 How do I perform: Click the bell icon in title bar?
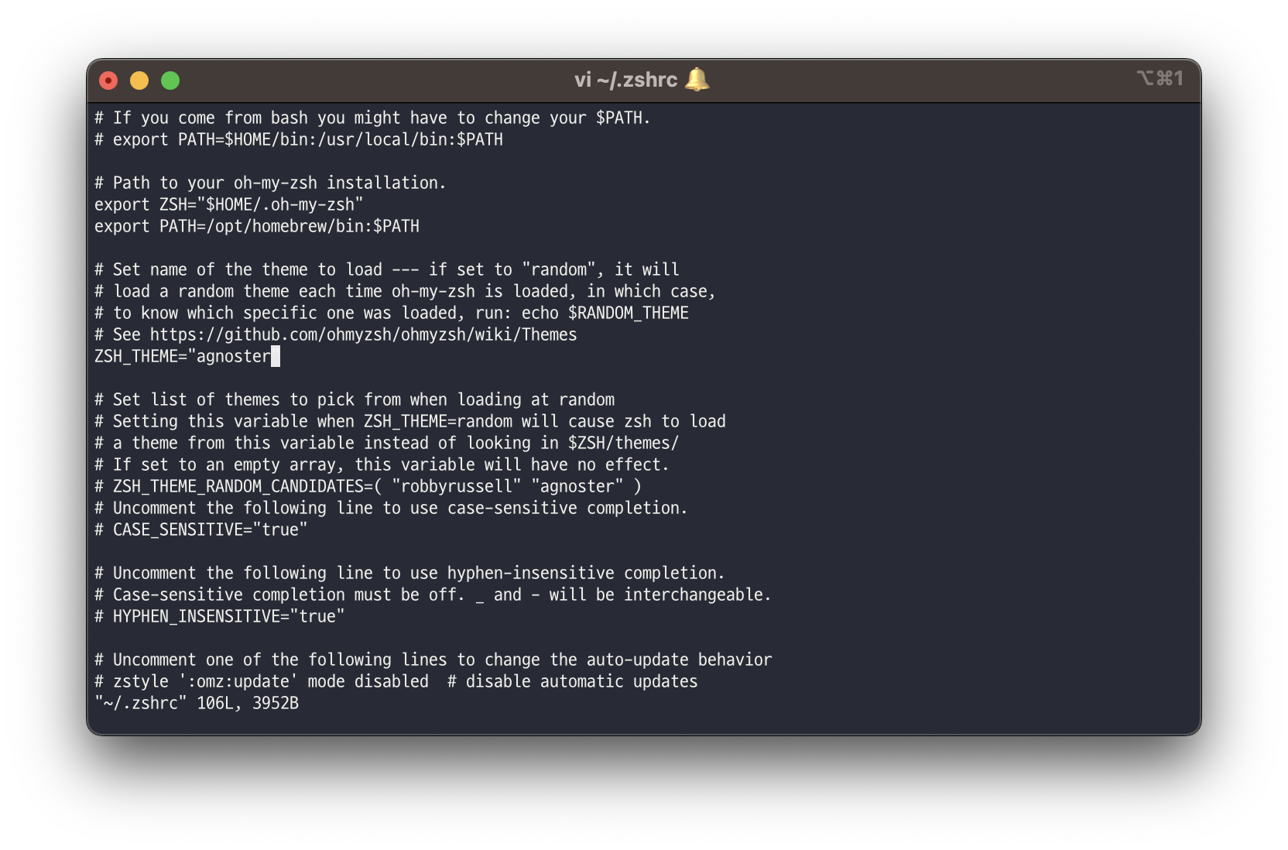697,79
